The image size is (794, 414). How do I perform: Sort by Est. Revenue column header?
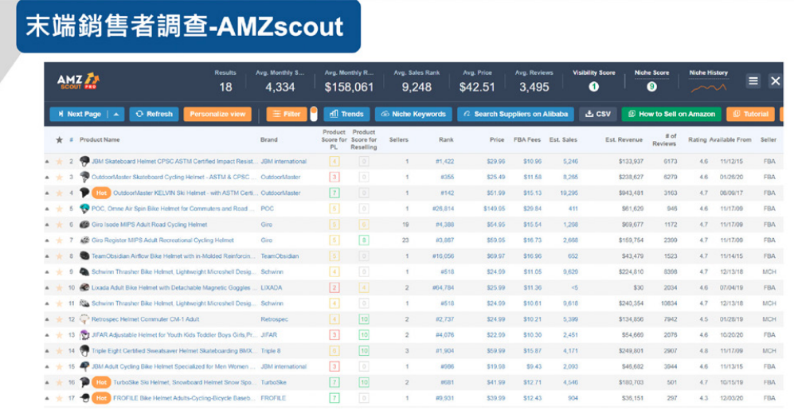(x=624, y=139)
